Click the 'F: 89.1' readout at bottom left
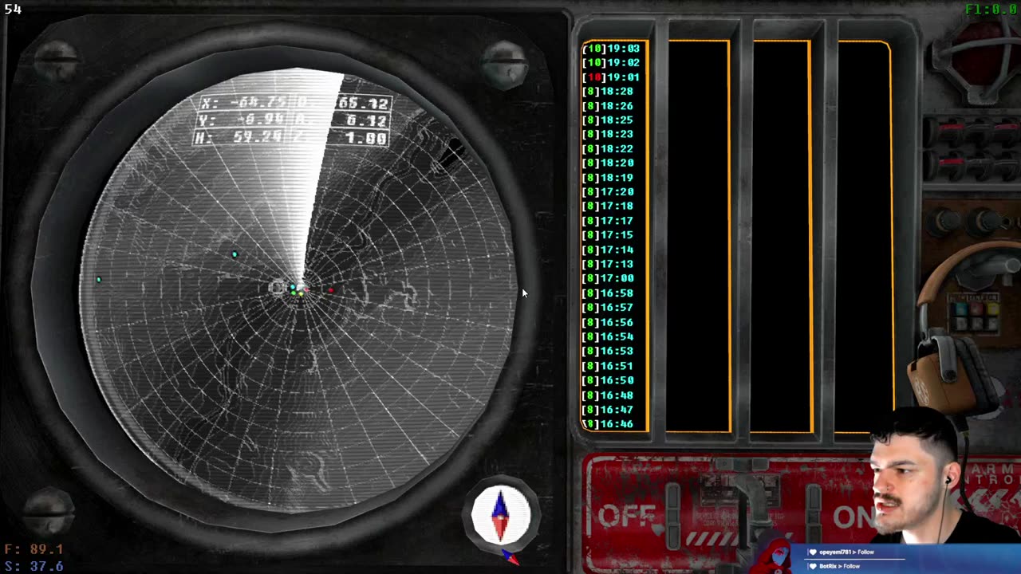This screenshot has width=1021, height=574. [34, 549]
